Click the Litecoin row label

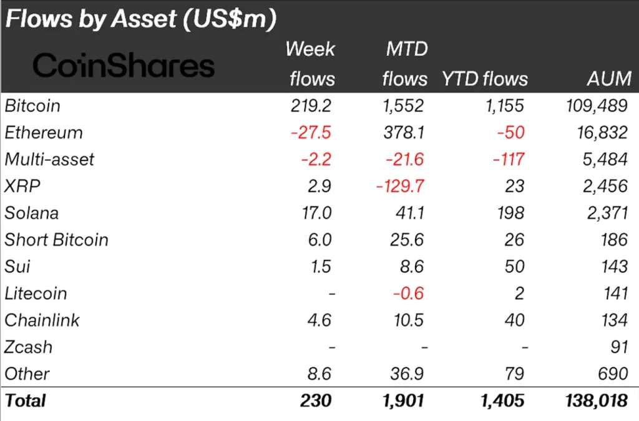coord(36,294)
